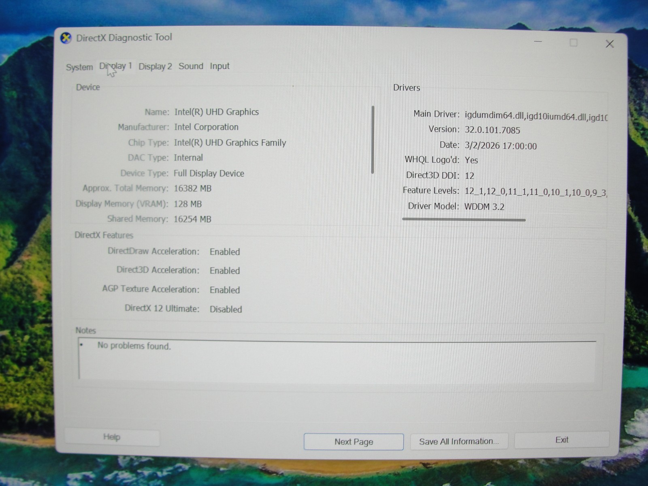The height and width of the screenshot is (486, 648).
Task: Click the DirectX Diagnostic Tool title icon
Action: [66, 38]
